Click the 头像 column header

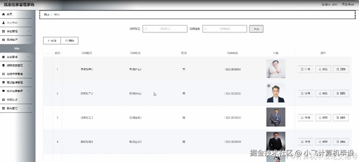[x=276, y=53]
